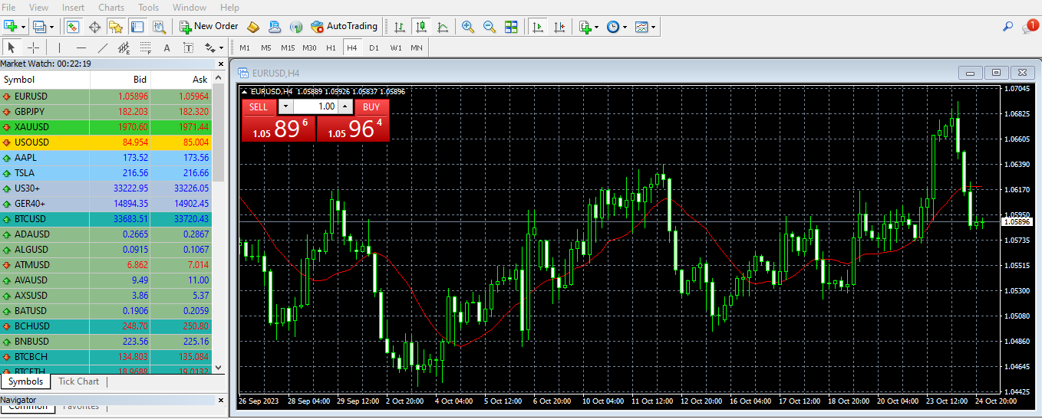This screenshot has height=419, width=1042.
Task: Open the Indicators list dropdown arrow
Action: (596, 27)
